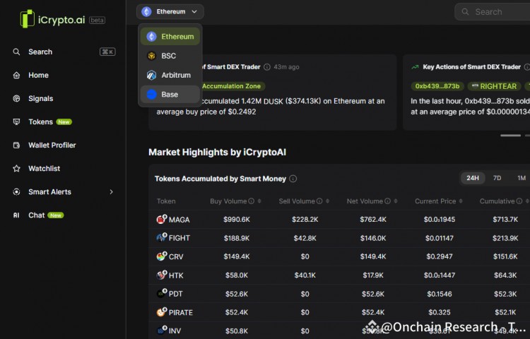Click MAGA buy volume $990.6K

point(237,220)
